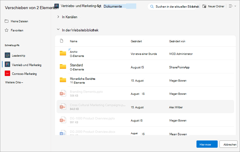Expand the In Kanälen section

[x=58, y=17]
